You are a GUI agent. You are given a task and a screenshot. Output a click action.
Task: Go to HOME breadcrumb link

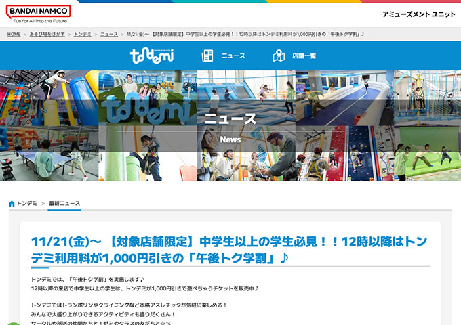tap(14, 35)
